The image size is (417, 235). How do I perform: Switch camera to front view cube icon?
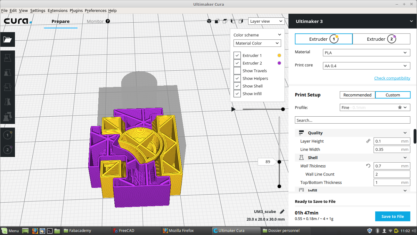click(217, 21)
